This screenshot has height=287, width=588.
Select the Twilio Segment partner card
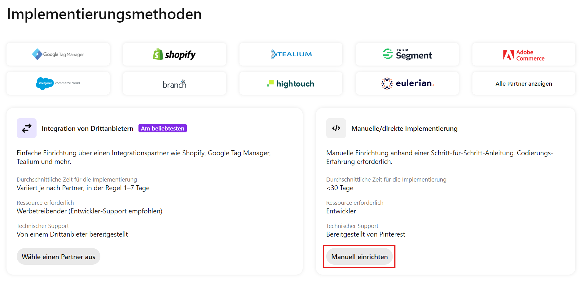pyautogui.click(x=407, y=54)
